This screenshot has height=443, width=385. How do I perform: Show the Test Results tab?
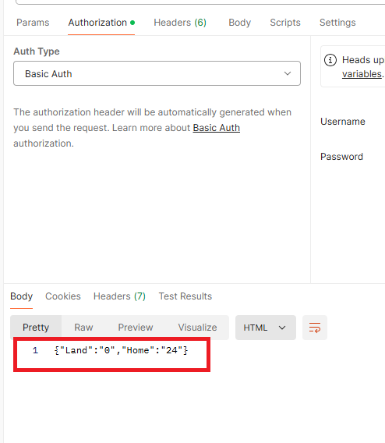(x=185, y=296)
